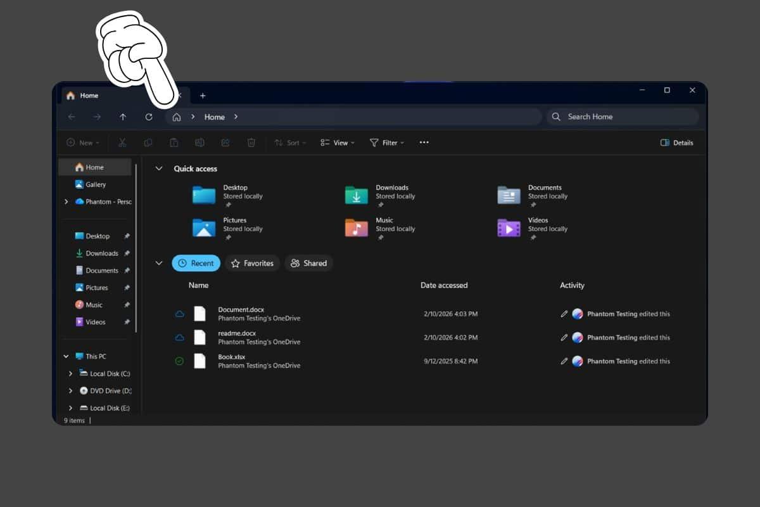Screen dimensions: 760x507
Task: Toggle the Details pane button
Action: point(676,143)
